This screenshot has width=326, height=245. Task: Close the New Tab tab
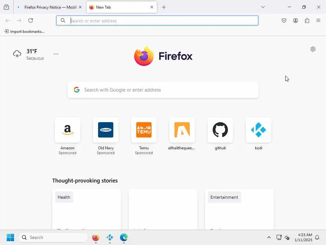point(152,7)
